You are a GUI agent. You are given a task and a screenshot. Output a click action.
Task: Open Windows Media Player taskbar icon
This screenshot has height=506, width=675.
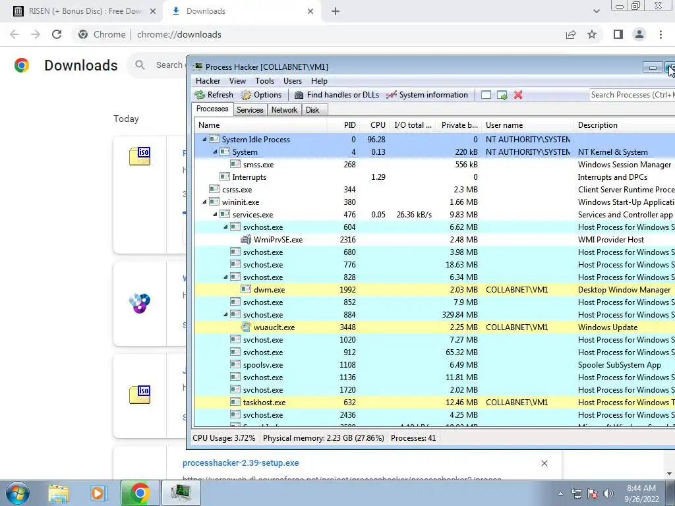[98, 493]
